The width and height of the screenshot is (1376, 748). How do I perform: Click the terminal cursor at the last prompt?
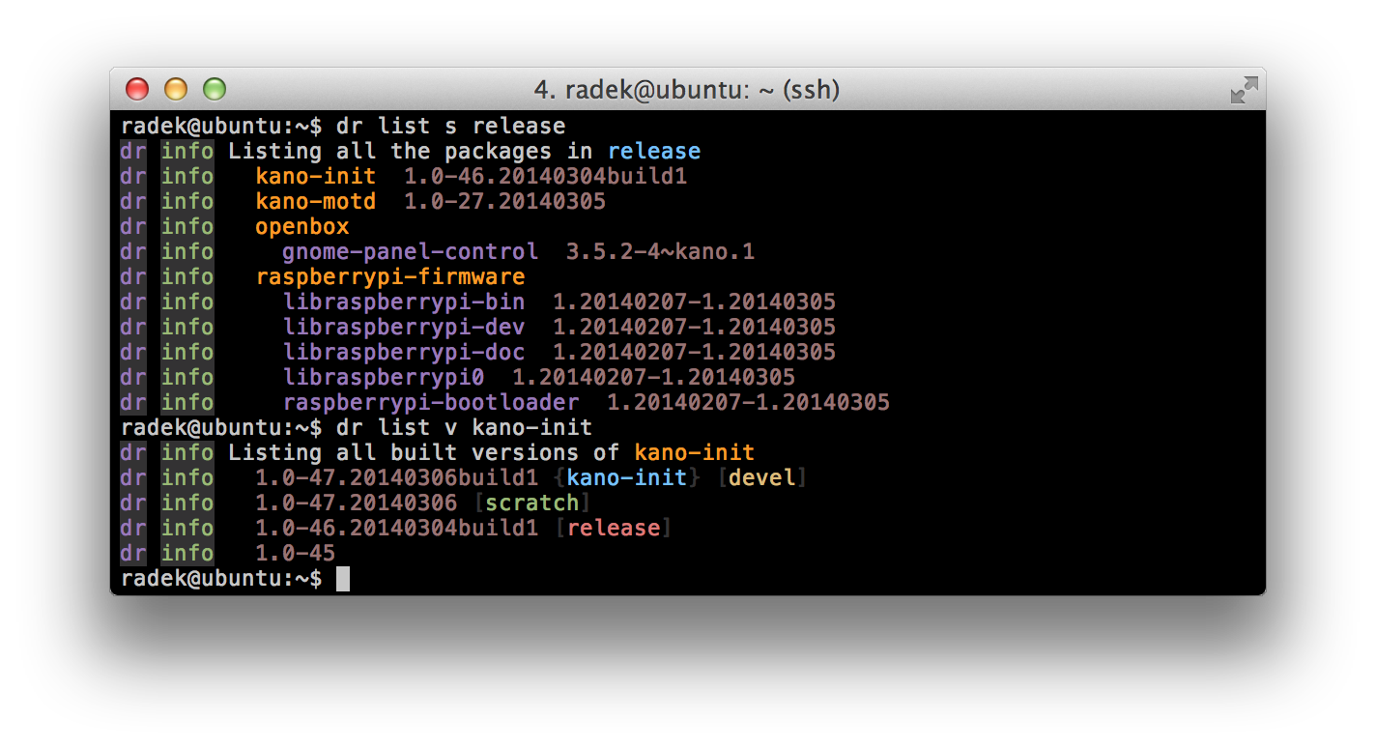[x=343, y=578]
